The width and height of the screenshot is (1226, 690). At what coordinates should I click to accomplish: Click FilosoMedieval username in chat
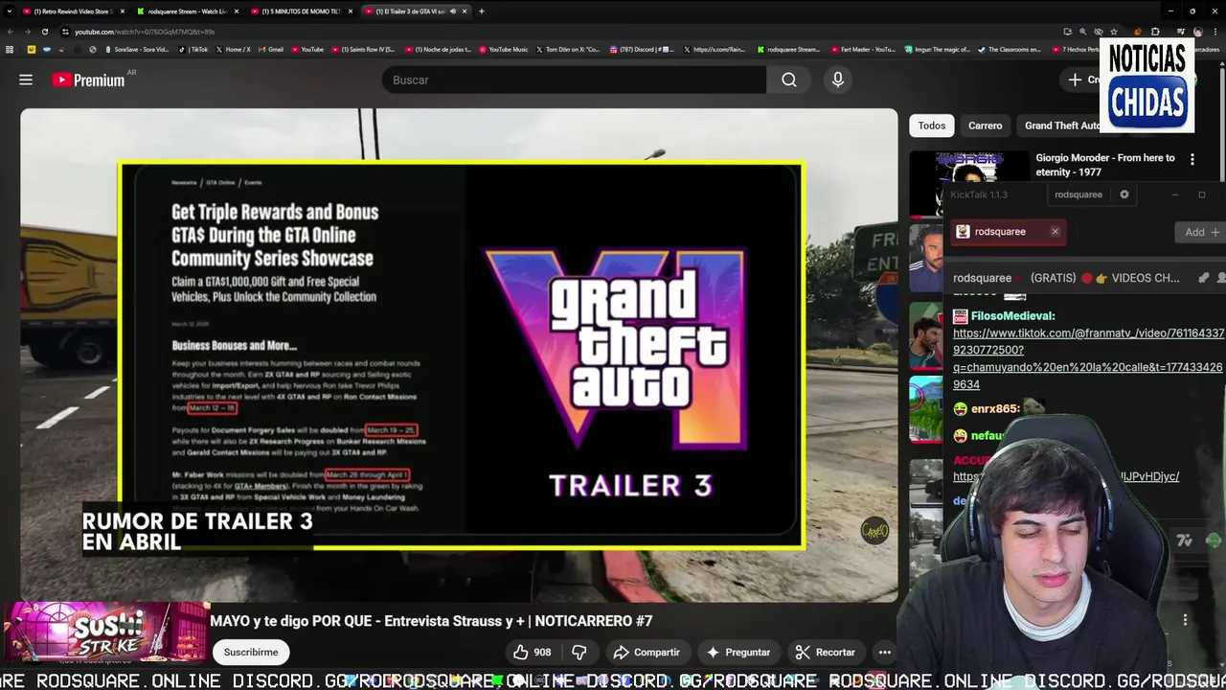click(1012, 316)
